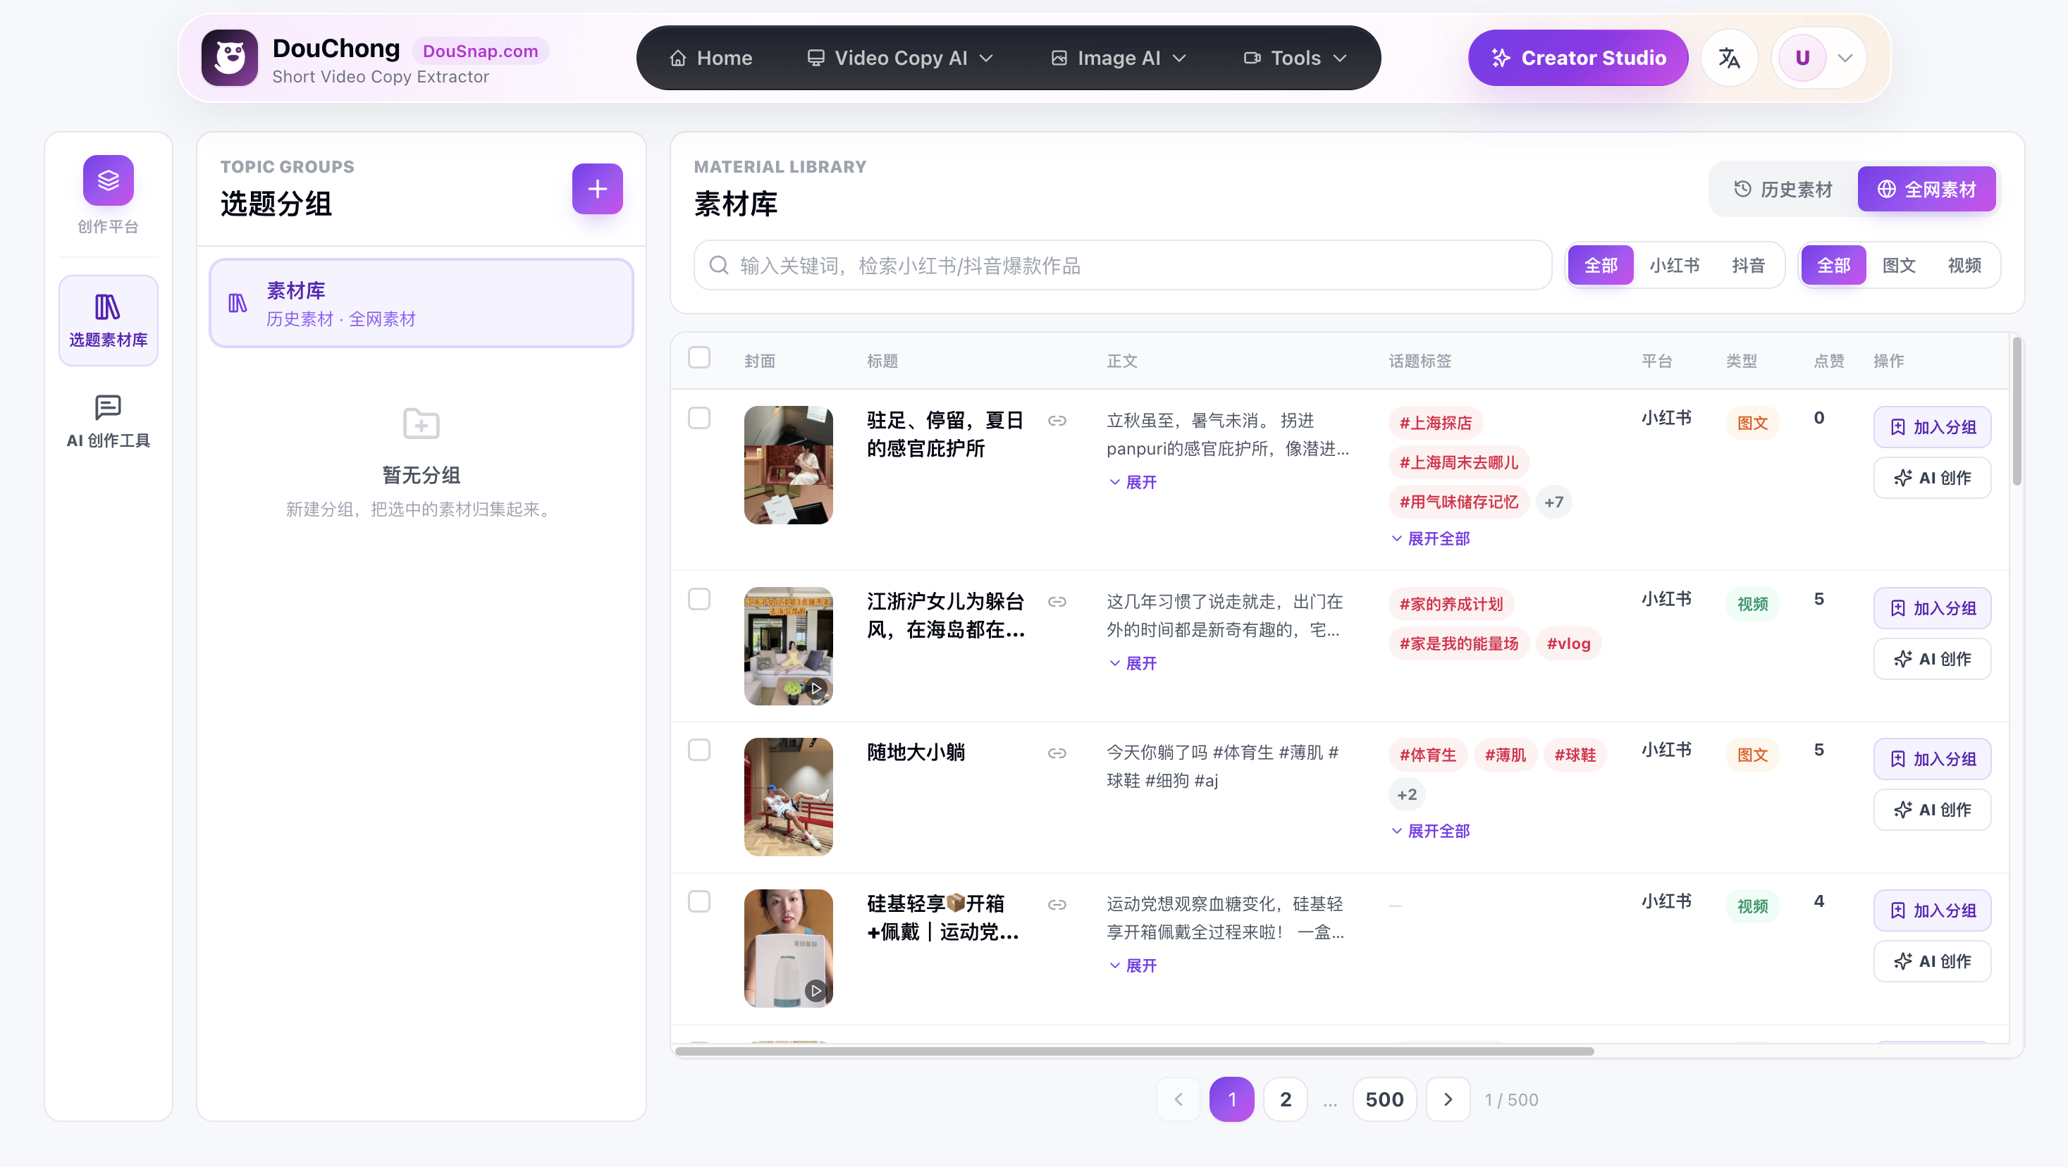Open the Creator Studio button
The image size is (2068, 1167).
(1577, 58)
